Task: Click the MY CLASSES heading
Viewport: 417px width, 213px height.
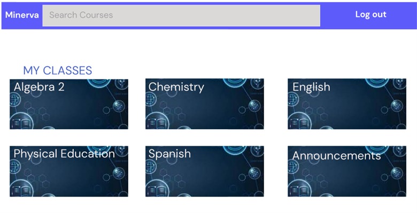Action: pos(58,70)
